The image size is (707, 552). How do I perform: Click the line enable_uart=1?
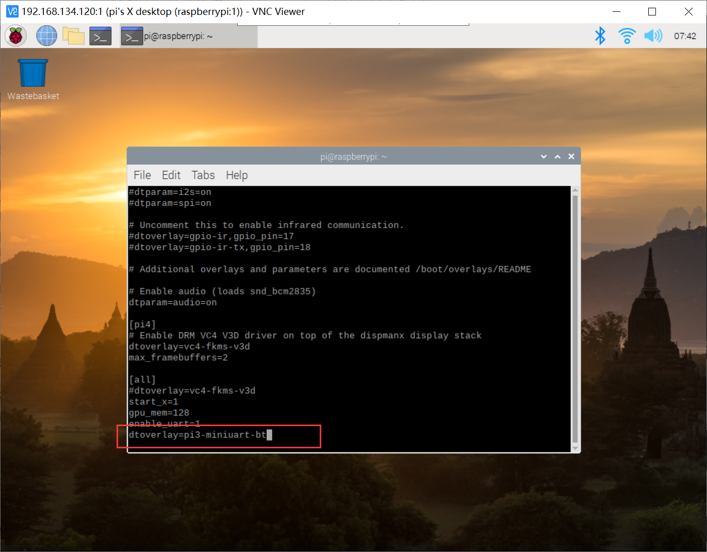click(x=165, y=424)
